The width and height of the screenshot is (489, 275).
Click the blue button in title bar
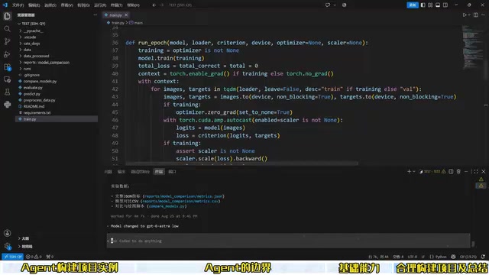click(413, 5)
